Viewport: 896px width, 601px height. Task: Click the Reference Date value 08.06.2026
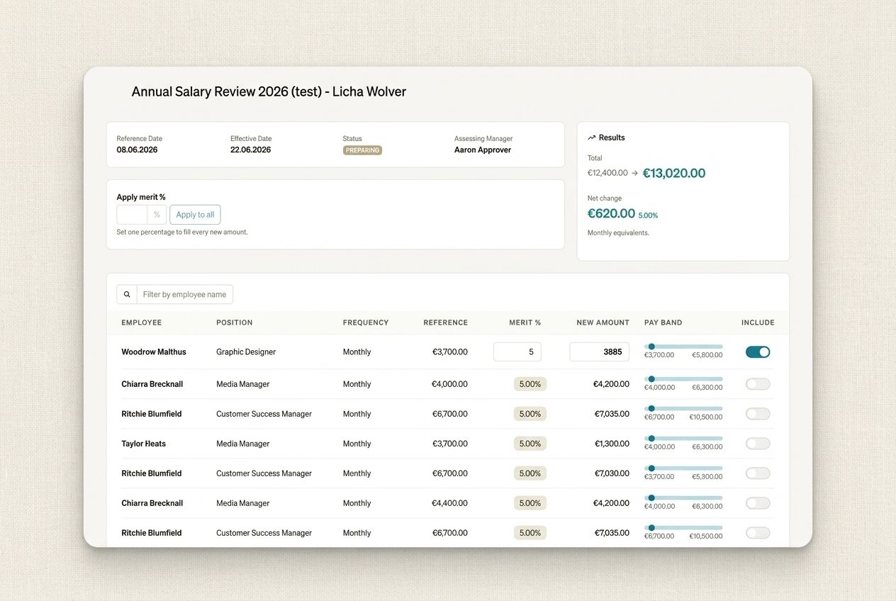click(138, 150)
